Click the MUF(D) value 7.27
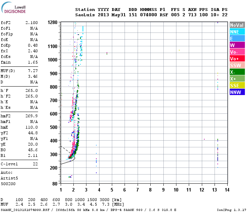Viewport: 247px width, 212px height. pyautogui.click(x=33, y=71)
